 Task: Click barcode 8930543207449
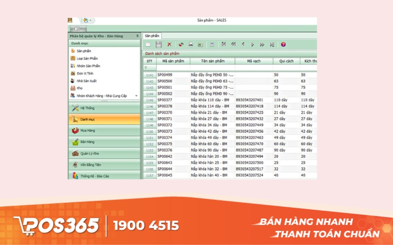point(250,125)
